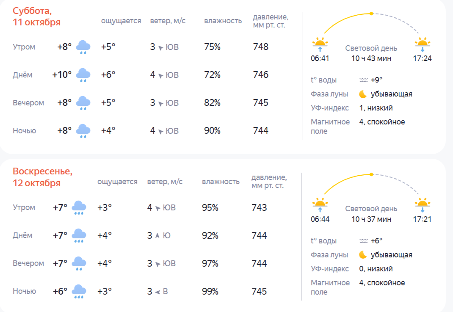Open the Воскресенье, 12 октября heading

42,177
